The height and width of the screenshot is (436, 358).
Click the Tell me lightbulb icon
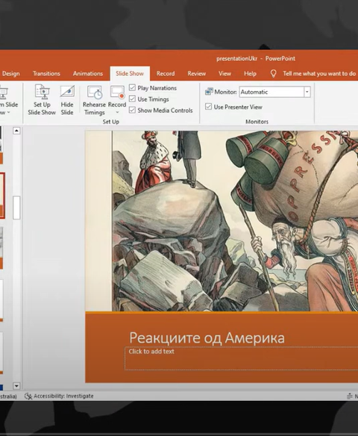273,73
